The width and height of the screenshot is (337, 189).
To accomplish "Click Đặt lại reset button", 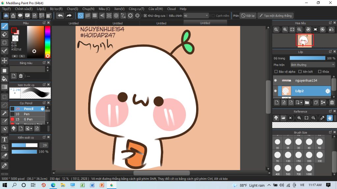I will click(x=248, y=16).
